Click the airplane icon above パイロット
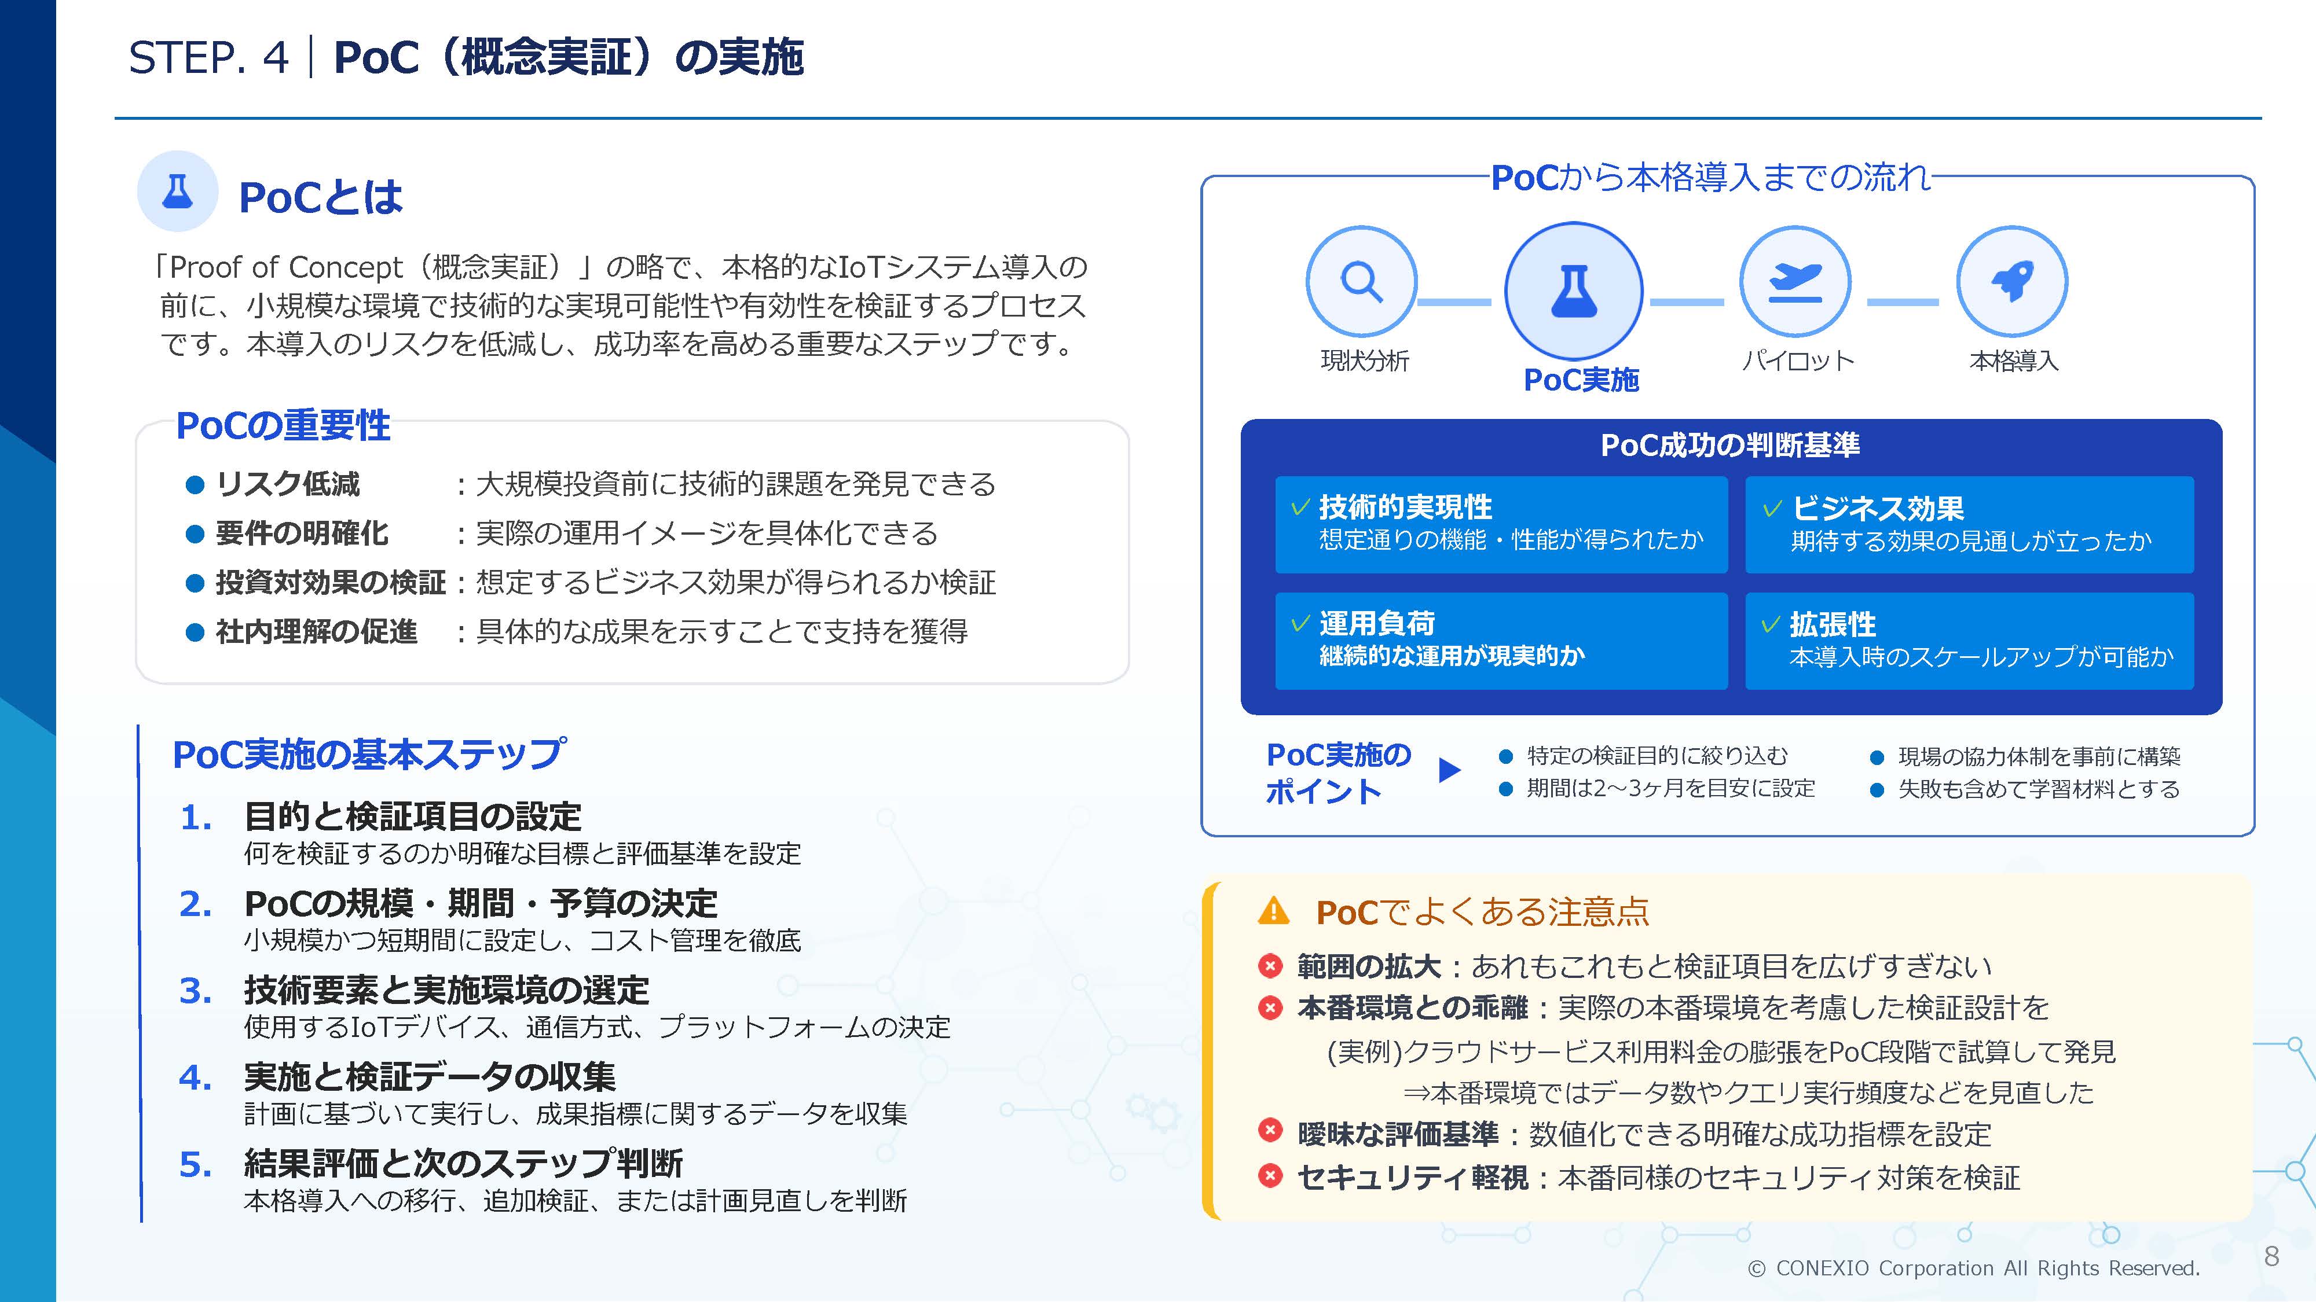Image resolution: width=2316 pixels, height=1302 pixels. 1794,282
